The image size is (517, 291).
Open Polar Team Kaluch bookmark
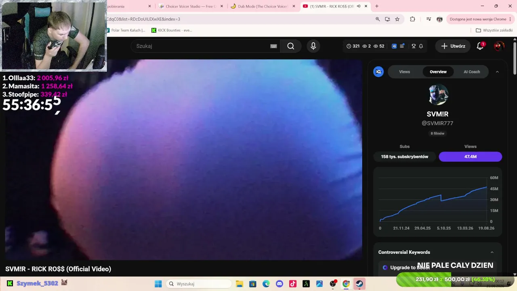tap(126, 30)
